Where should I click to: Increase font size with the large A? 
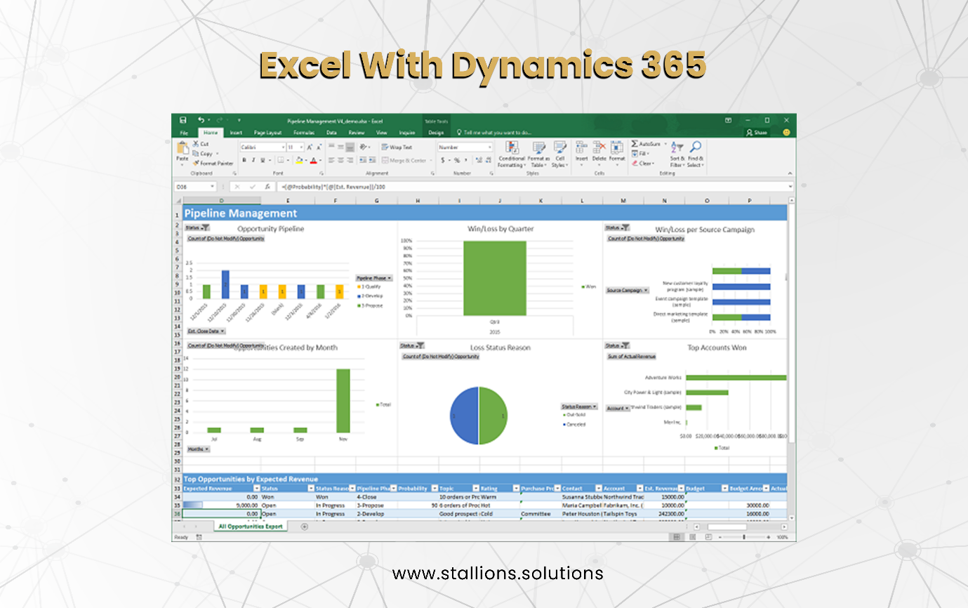tap(310, 147)
